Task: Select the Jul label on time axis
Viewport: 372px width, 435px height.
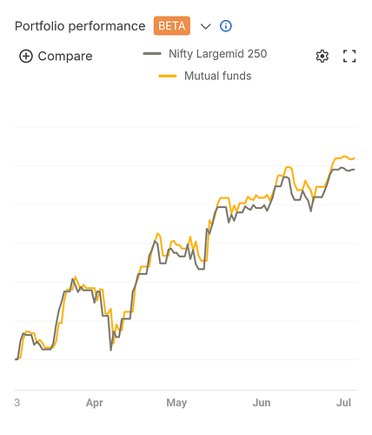Action: click(343, 403)
